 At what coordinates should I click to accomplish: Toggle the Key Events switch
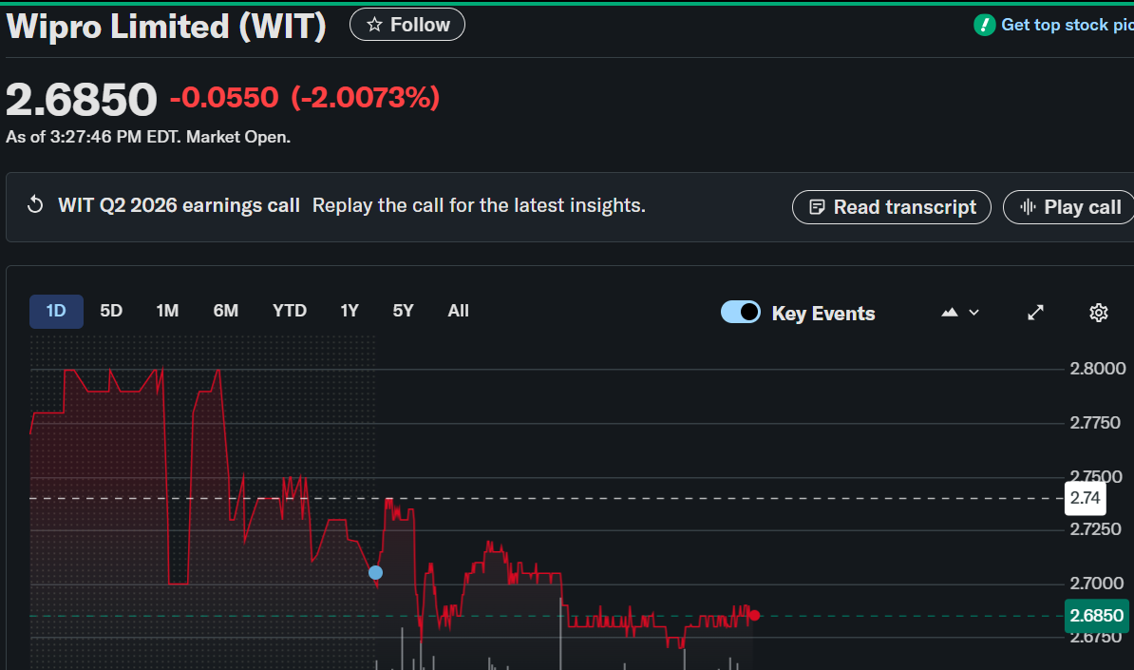point(741,313)
